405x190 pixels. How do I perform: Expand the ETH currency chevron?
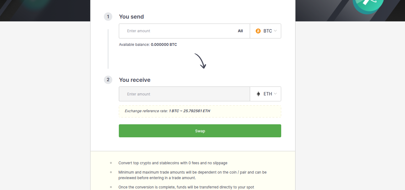click(275, 94)
